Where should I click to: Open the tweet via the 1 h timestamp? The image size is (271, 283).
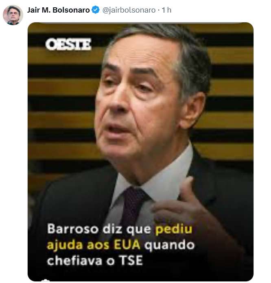(x=166, y=10)
